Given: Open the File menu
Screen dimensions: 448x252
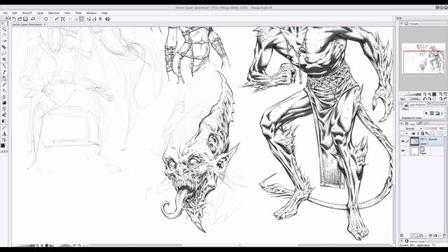Looking at the screenshot, I should tap(6, 13).
